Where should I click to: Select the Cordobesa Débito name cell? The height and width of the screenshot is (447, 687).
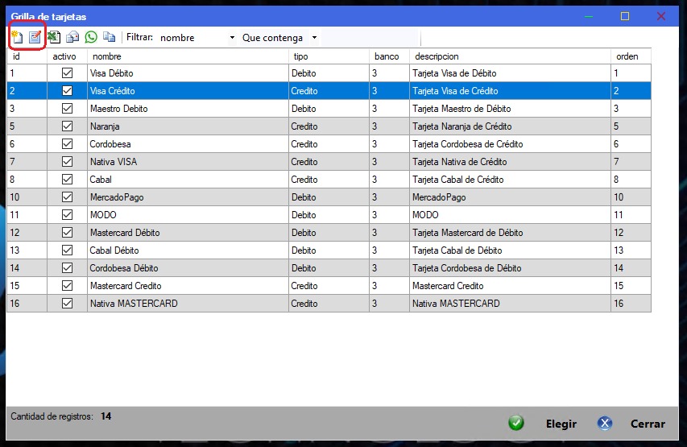pyautogui.click(x=188, y=268)
